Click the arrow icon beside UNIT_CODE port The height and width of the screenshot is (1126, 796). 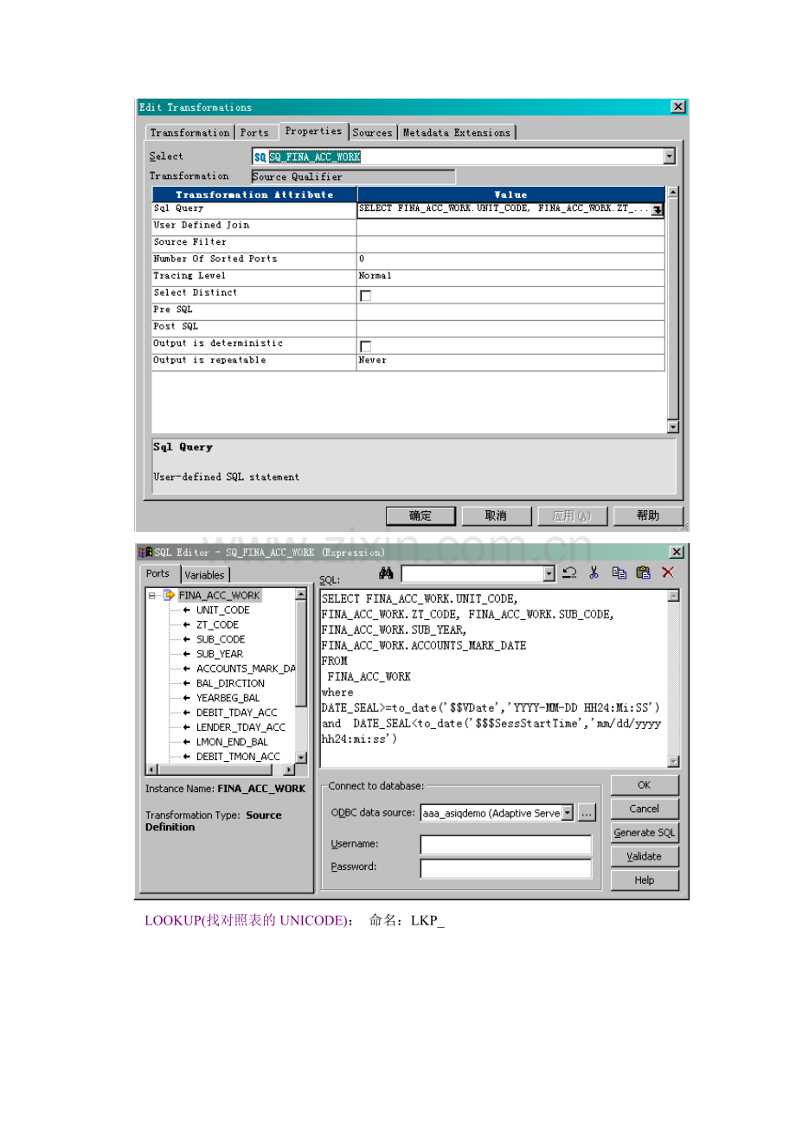[x=187, y=610]
